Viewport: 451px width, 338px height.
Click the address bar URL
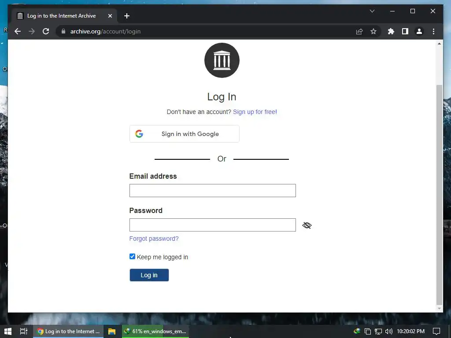pos(105,31)
